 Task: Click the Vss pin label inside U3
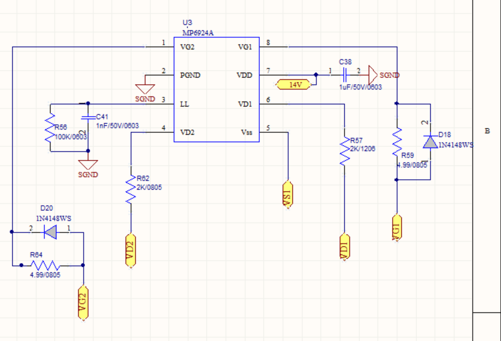click(x=247, y=132)
